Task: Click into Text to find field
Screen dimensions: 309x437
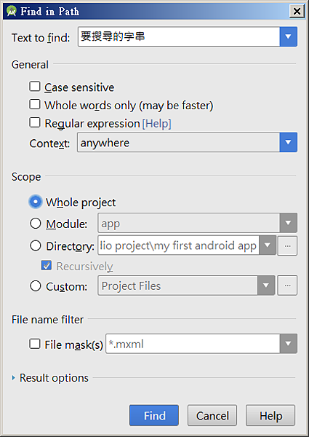Action: [x=179, y=36]
